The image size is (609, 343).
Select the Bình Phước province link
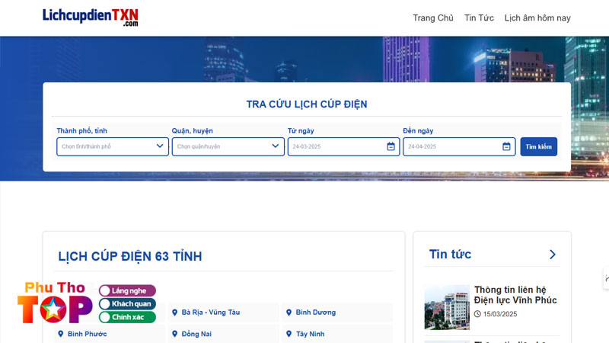click(x=87, y=334)
